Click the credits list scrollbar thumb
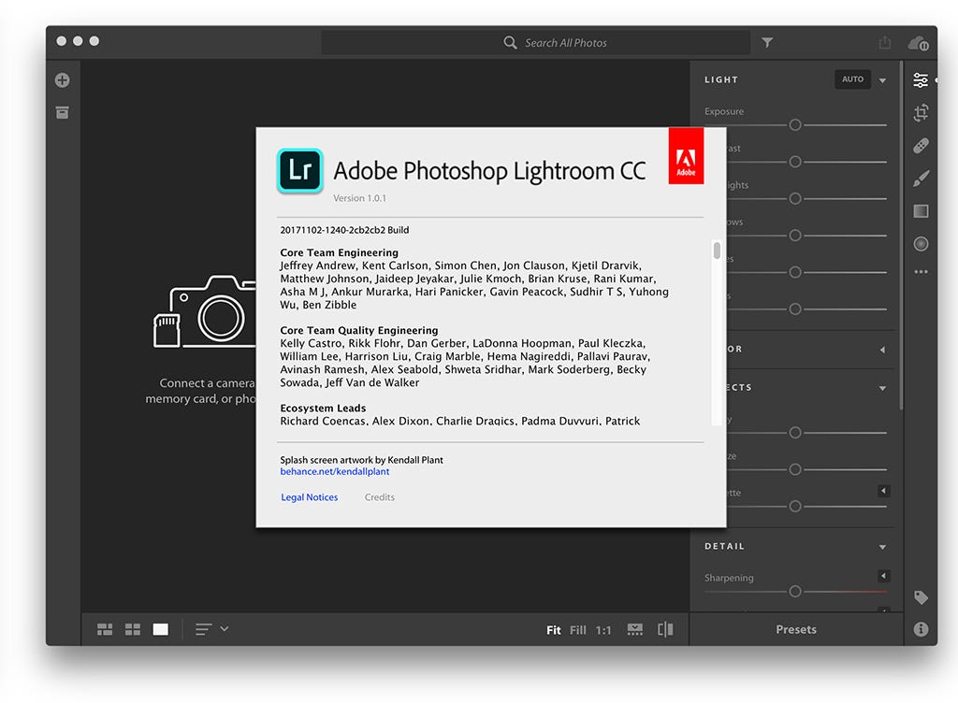958x703 pixels. [x=717, y=251]
